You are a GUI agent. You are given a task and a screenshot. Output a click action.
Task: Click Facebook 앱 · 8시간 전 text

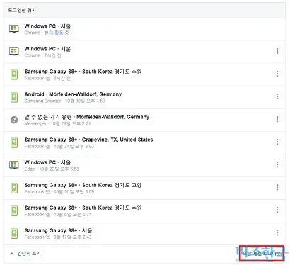pyautogui.click(x=47, y=78)
